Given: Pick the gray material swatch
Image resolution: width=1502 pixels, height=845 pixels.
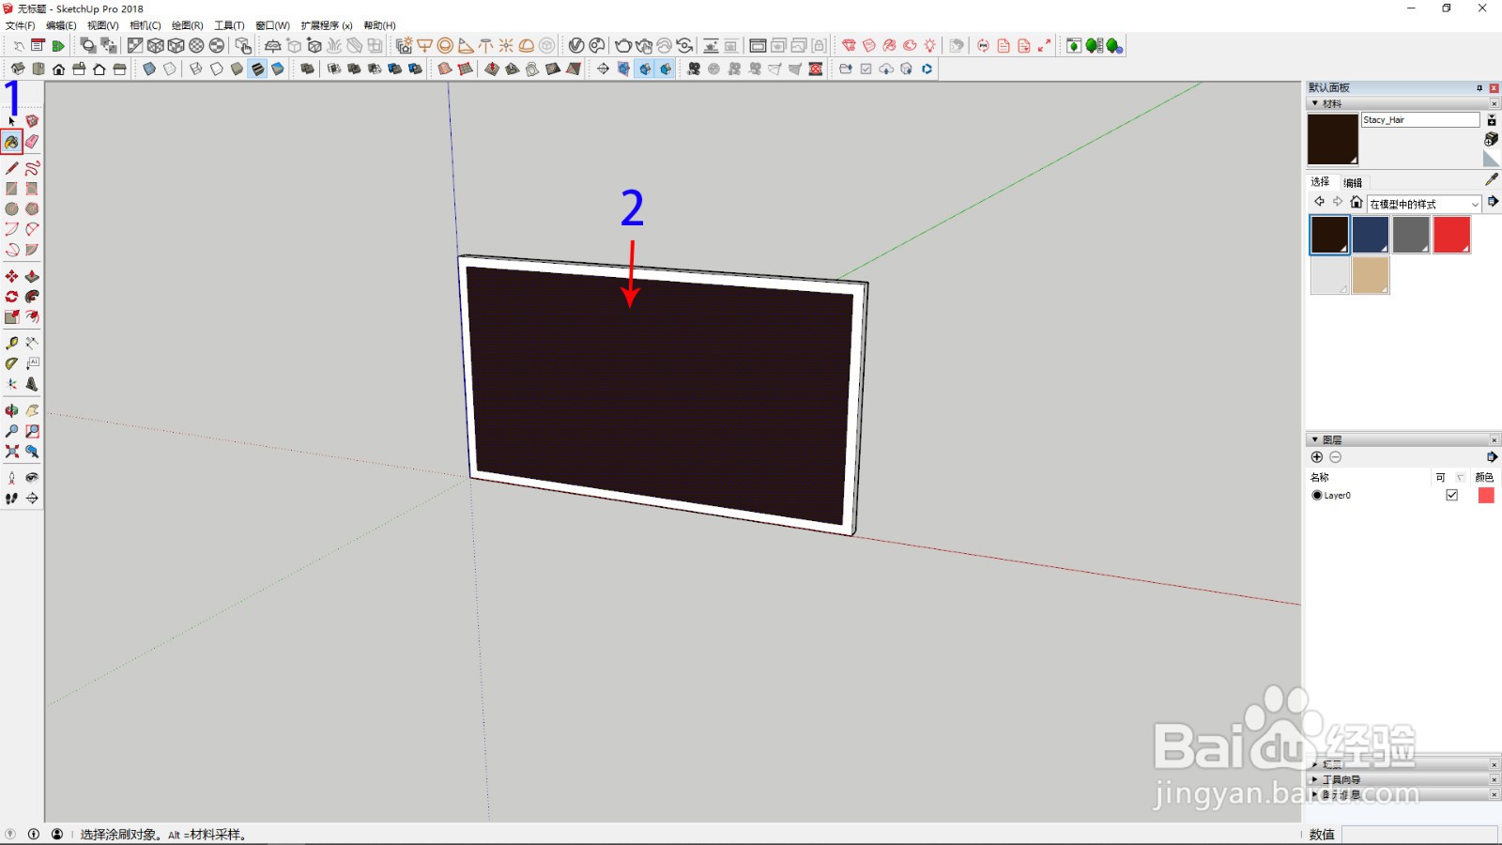Looking at the screenshot, I should pyautogui.click(x=1411, y=235).
